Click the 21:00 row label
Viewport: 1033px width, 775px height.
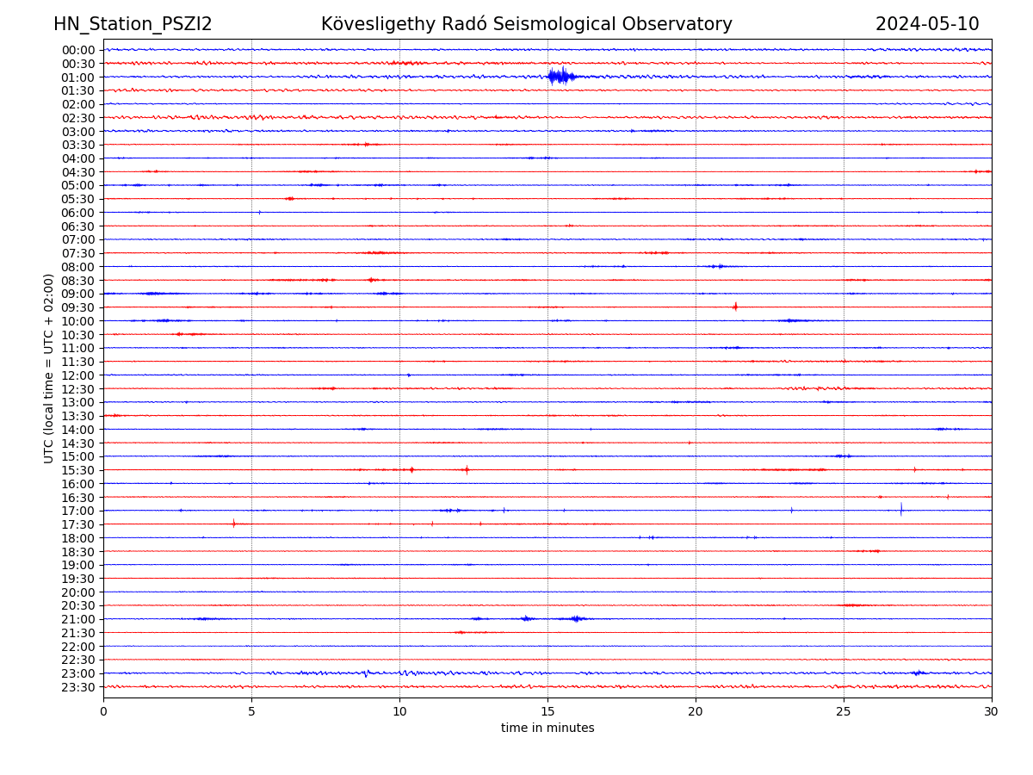pyautogui.click(x=78, y=619)
